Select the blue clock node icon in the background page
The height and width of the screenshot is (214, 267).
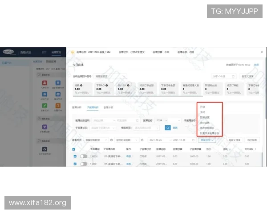pos(44,94)
